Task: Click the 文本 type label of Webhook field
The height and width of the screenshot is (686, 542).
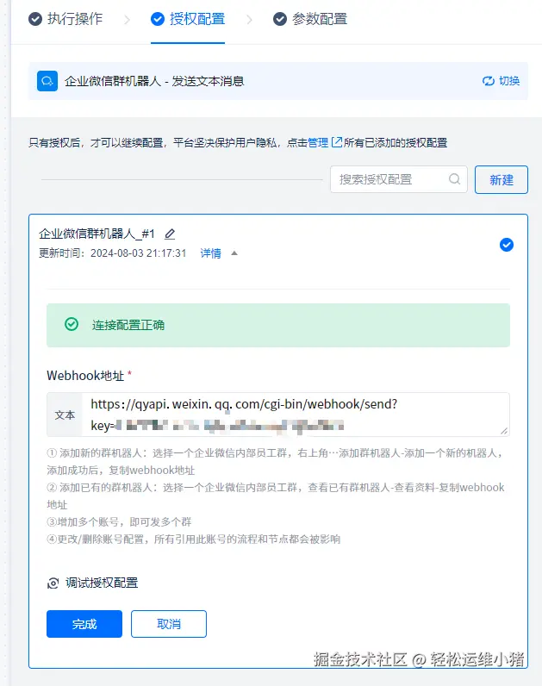Action: coord(65,415)
